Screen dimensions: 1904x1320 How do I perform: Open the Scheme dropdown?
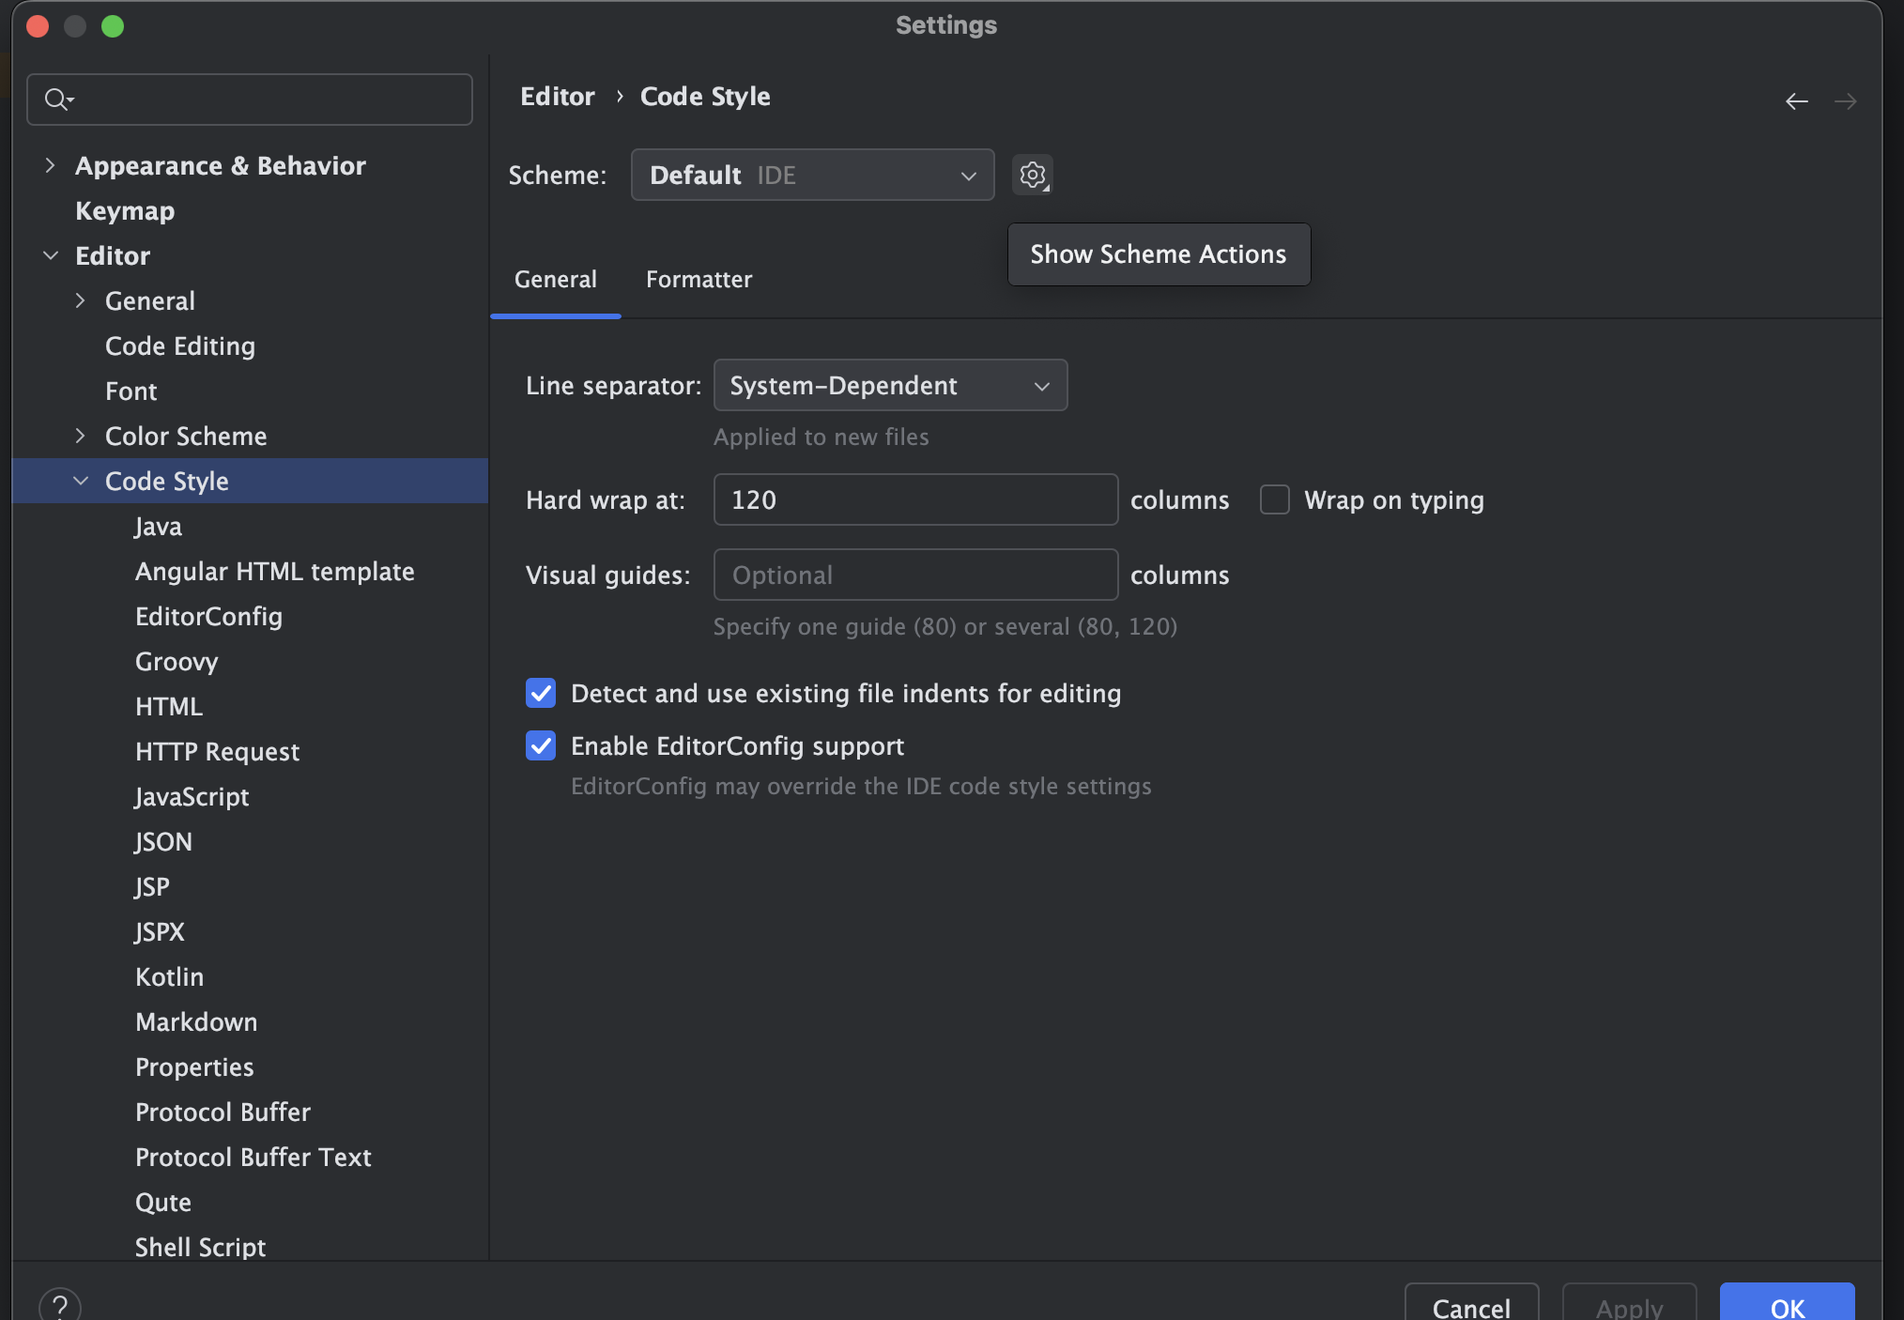click(x=812, y=175)
